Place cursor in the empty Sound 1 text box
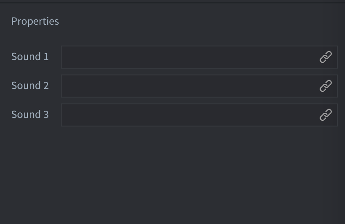The image size is (345, 224). click(x=189, y=57)
